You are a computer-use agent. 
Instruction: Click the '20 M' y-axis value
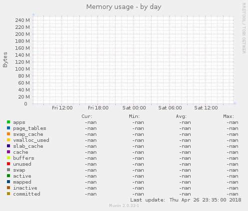pyautogui.click(x=24, y=97)
